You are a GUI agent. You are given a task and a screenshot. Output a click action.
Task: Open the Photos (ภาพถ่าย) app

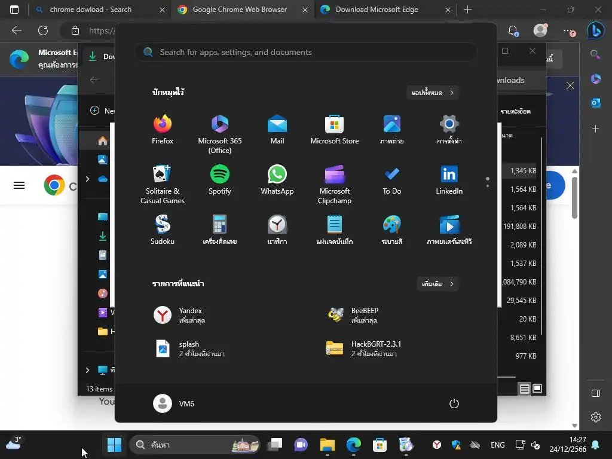pos(392,130)
